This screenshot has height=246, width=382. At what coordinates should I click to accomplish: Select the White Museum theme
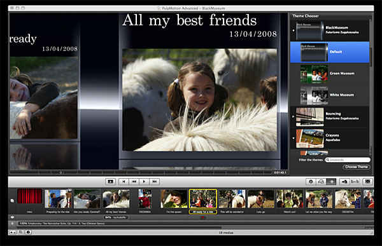330,95
